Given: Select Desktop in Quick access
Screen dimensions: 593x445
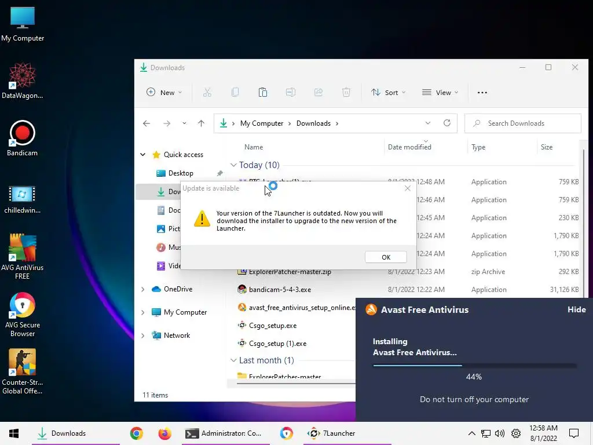Looking at the screenshot, I should tap(181, 173).
